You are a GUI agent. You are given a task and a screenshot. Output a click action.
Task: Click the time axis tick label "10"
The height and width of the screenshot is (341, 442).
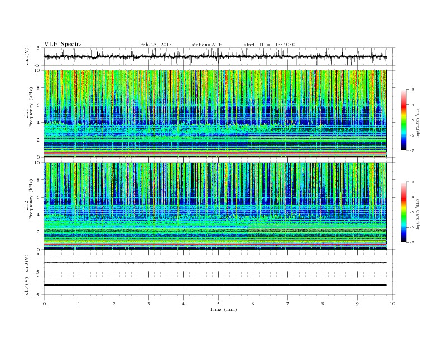click(x=392, y=304)
